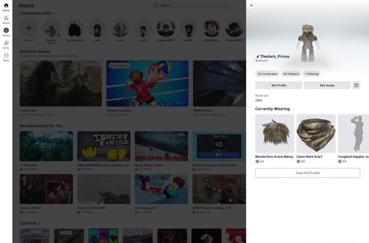The height and width of the screenshot is (243, 369).
Task: Open the More menu icon in sidebar
Action: coord(6,56)
